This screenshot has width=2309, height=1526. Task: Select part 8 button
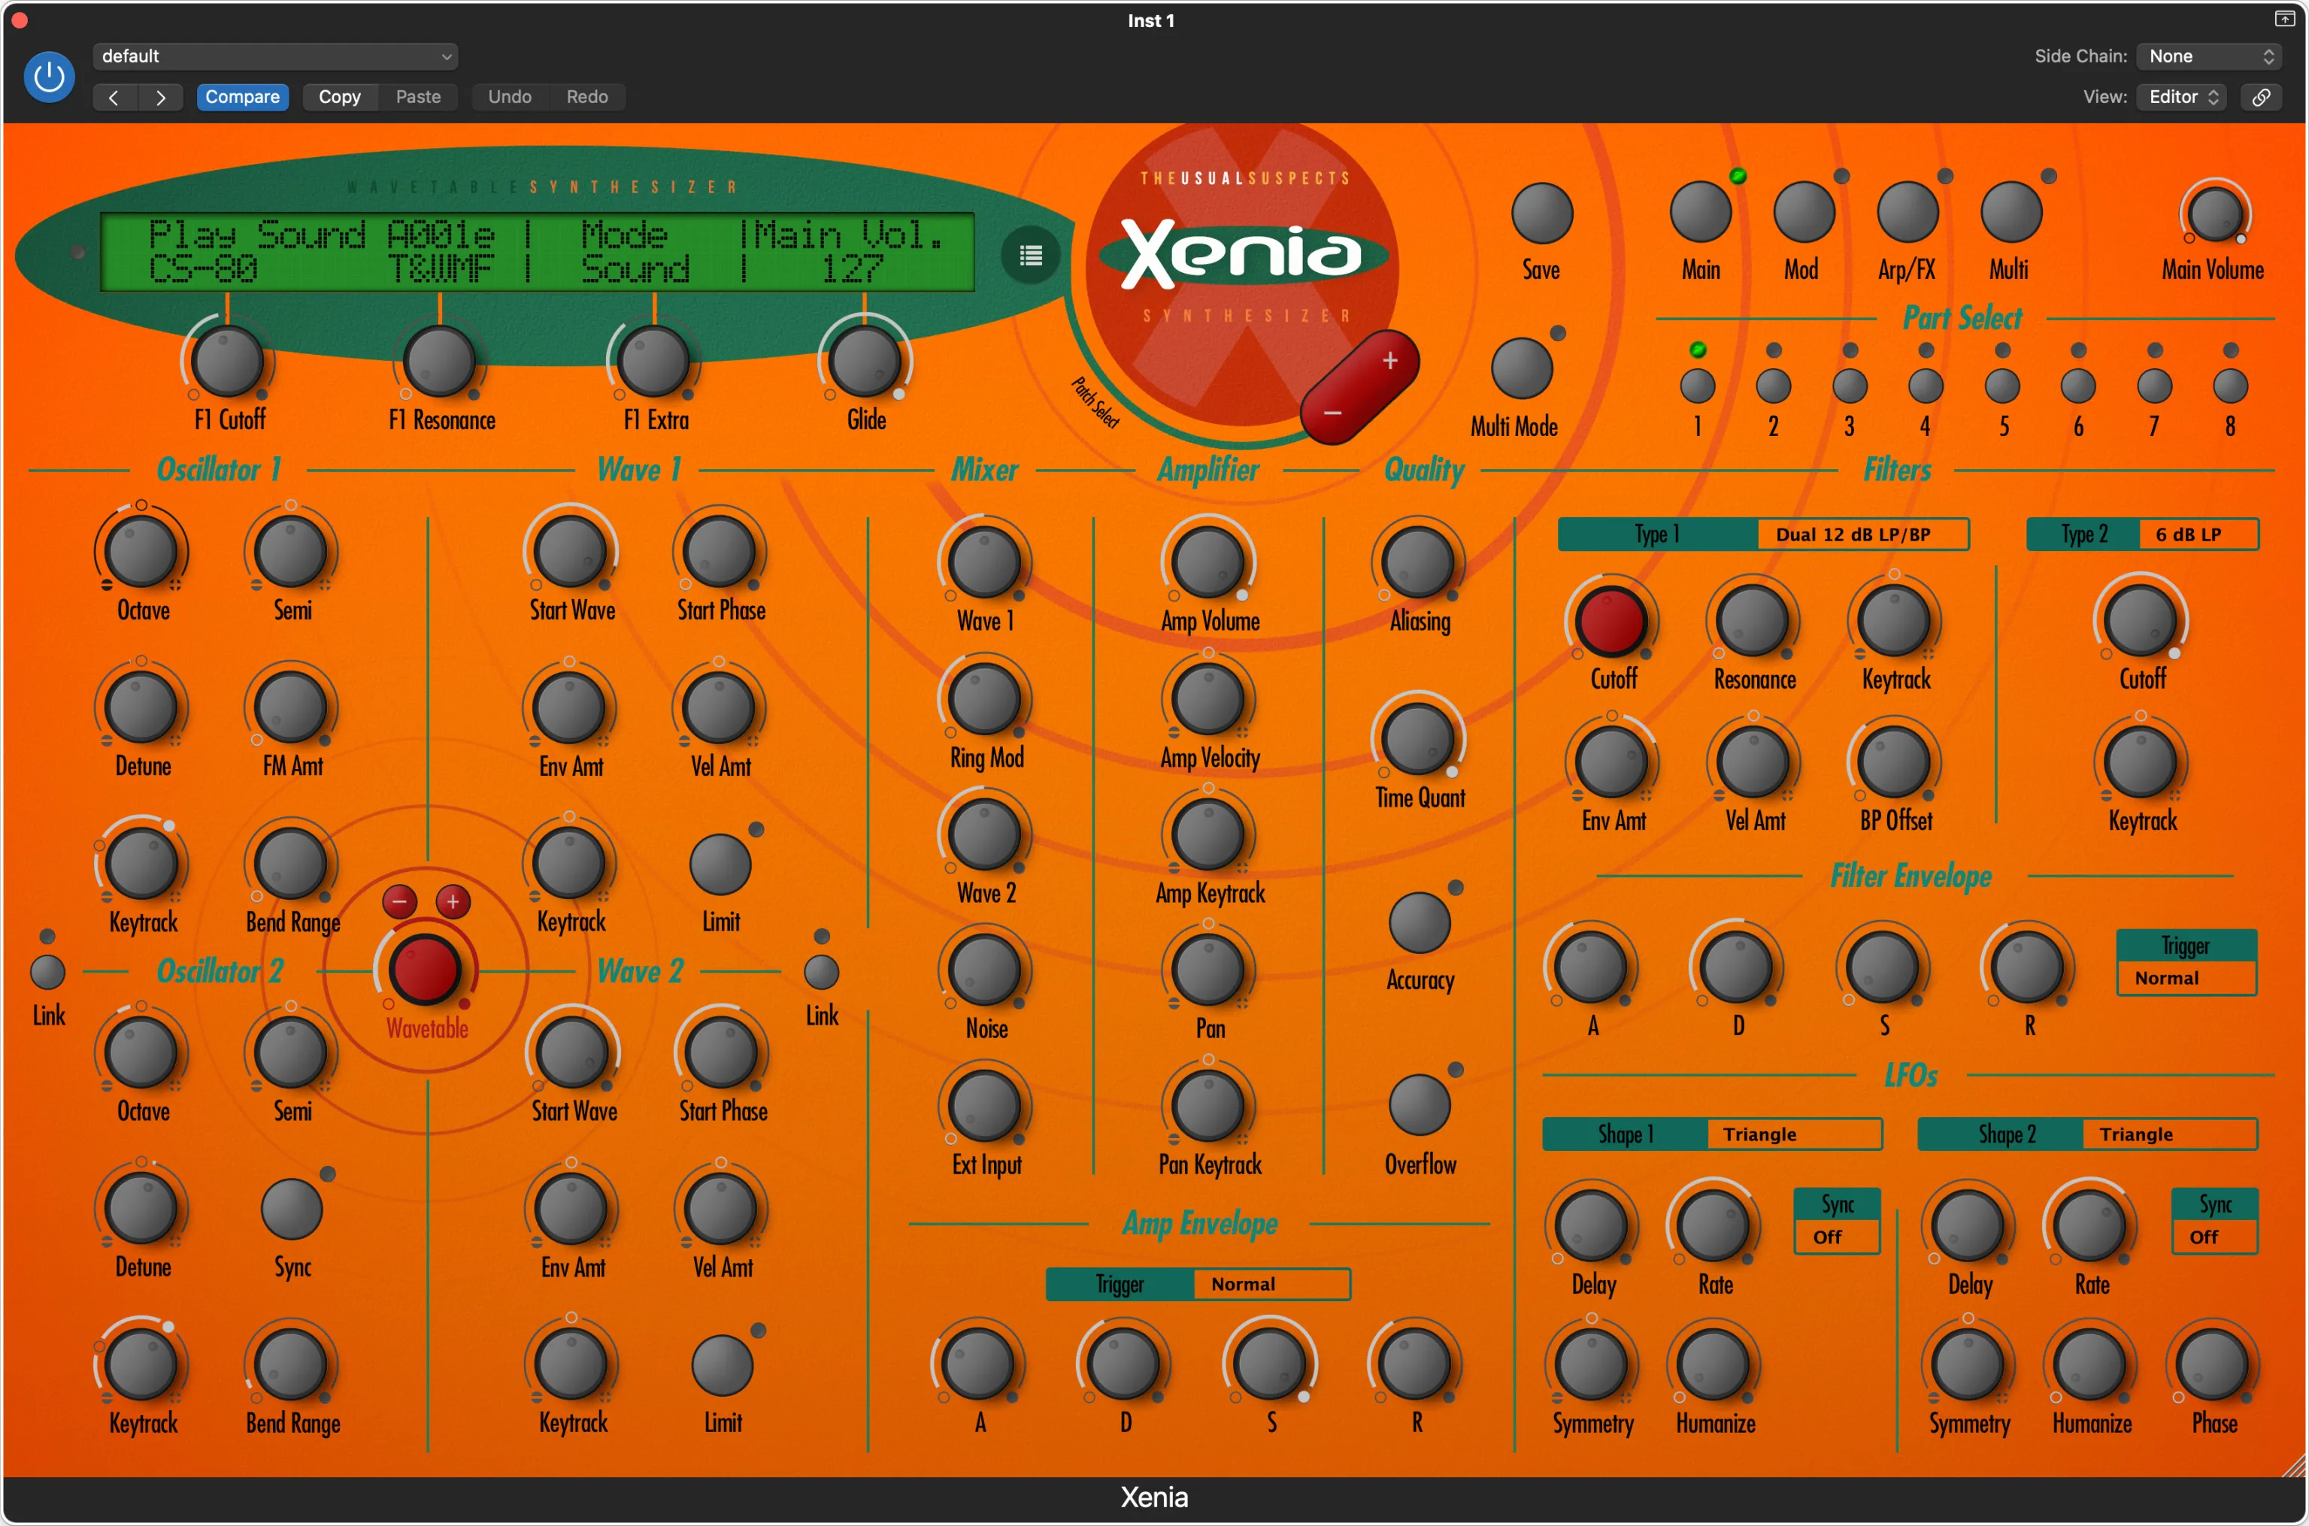pyautogui.click(x=2230, y=386)
